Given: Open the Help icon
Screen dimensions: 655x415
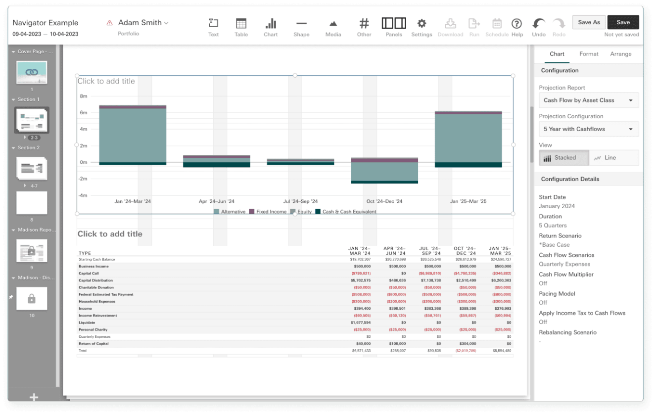Looking at the screenshot, I should pyautogui.click(x=517, y=27).
